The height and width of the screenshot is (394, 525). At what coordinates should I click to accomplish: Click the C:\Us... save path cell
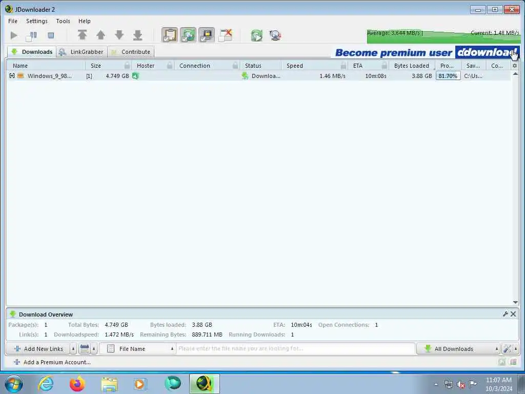473,76
